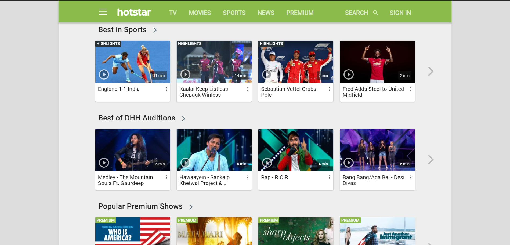Open the MOVIES menu
Viewport: 510px width, 245px height.
point(200,13)
